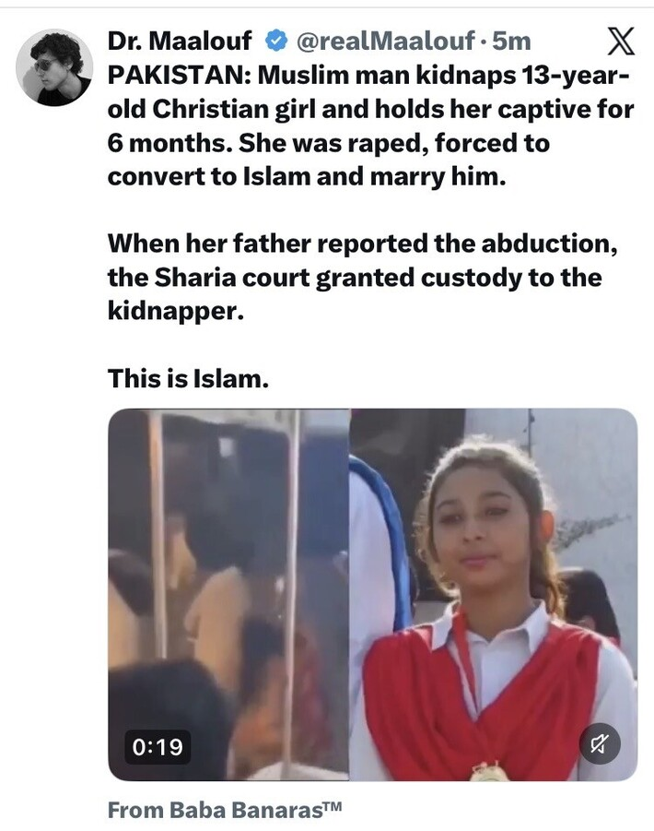The width and height of the screenshot is (654, 831).
Task: Click the final line 'This is Islam.'
Action: point(188,378)
